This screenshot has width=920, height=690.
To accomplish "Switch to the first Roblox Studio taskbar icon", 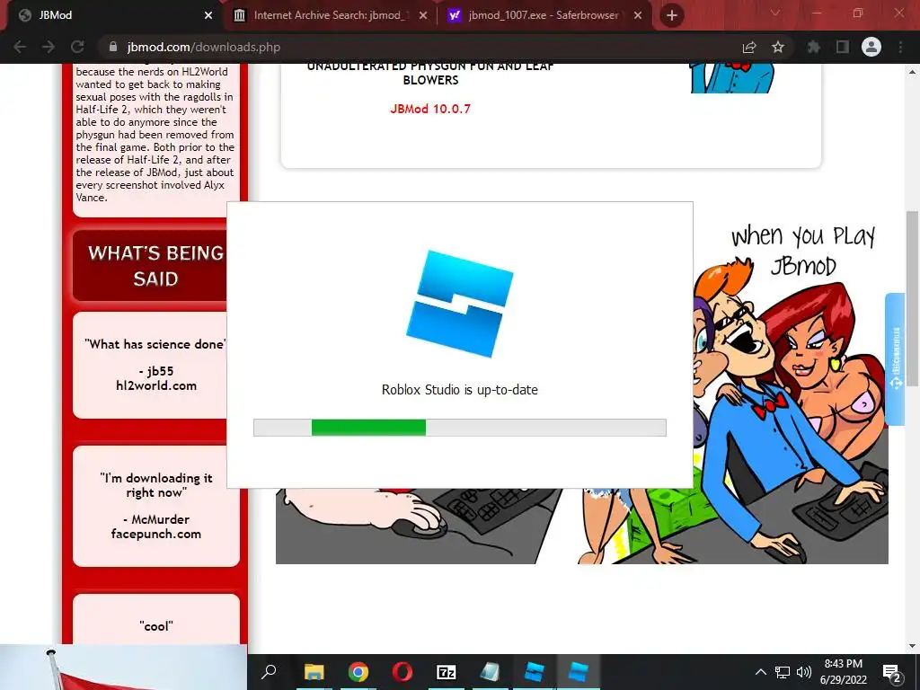I will [534, 672].
